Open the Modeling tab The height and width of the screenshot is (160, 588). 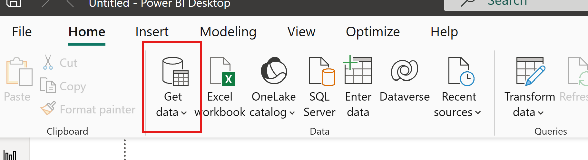coord(228,32)
